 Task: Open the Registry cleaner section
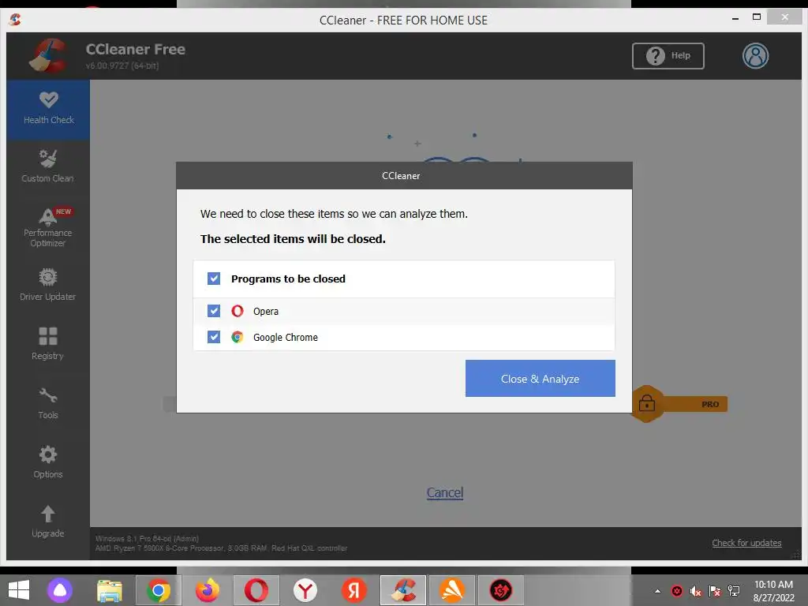48,344
